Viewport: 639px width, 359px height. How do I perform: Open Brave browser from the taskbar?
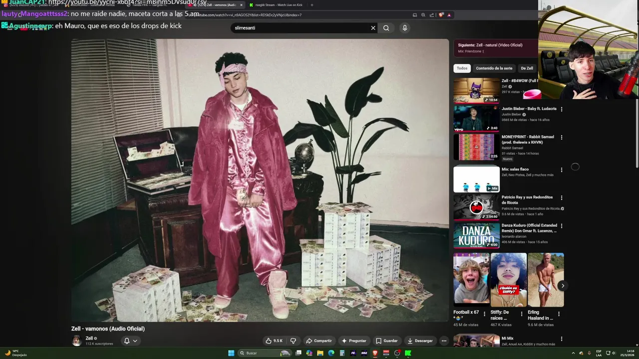click(375, 353)
